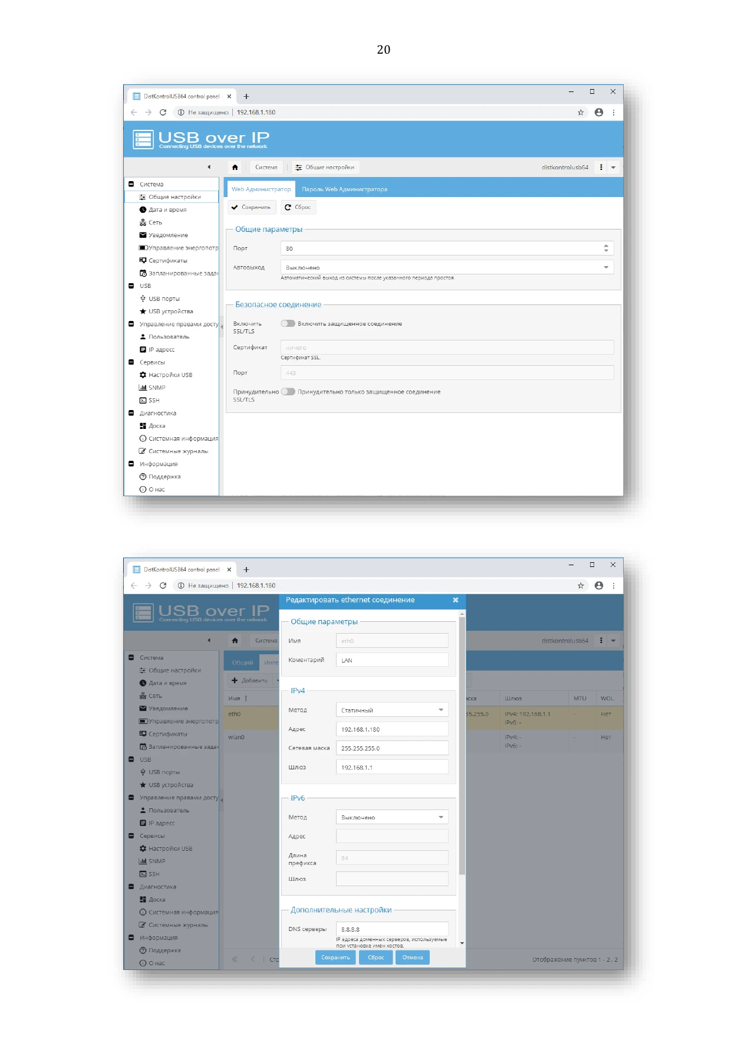The width and height of the screenshot is (751, 1062).
Task: Click Отмена in the ethernet edit dialog
Action: point(413,958)
